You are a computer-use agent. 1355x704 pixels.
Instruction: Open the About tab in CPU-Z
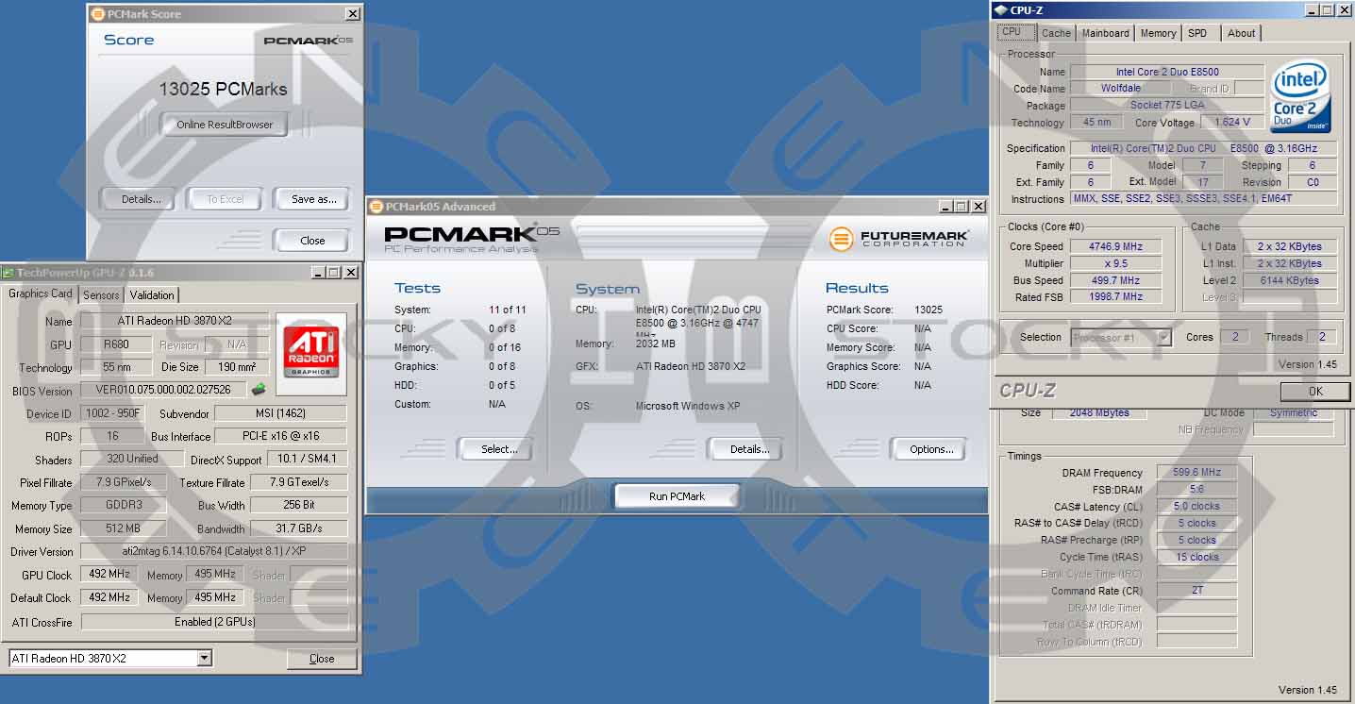[x=1241, y=33]
